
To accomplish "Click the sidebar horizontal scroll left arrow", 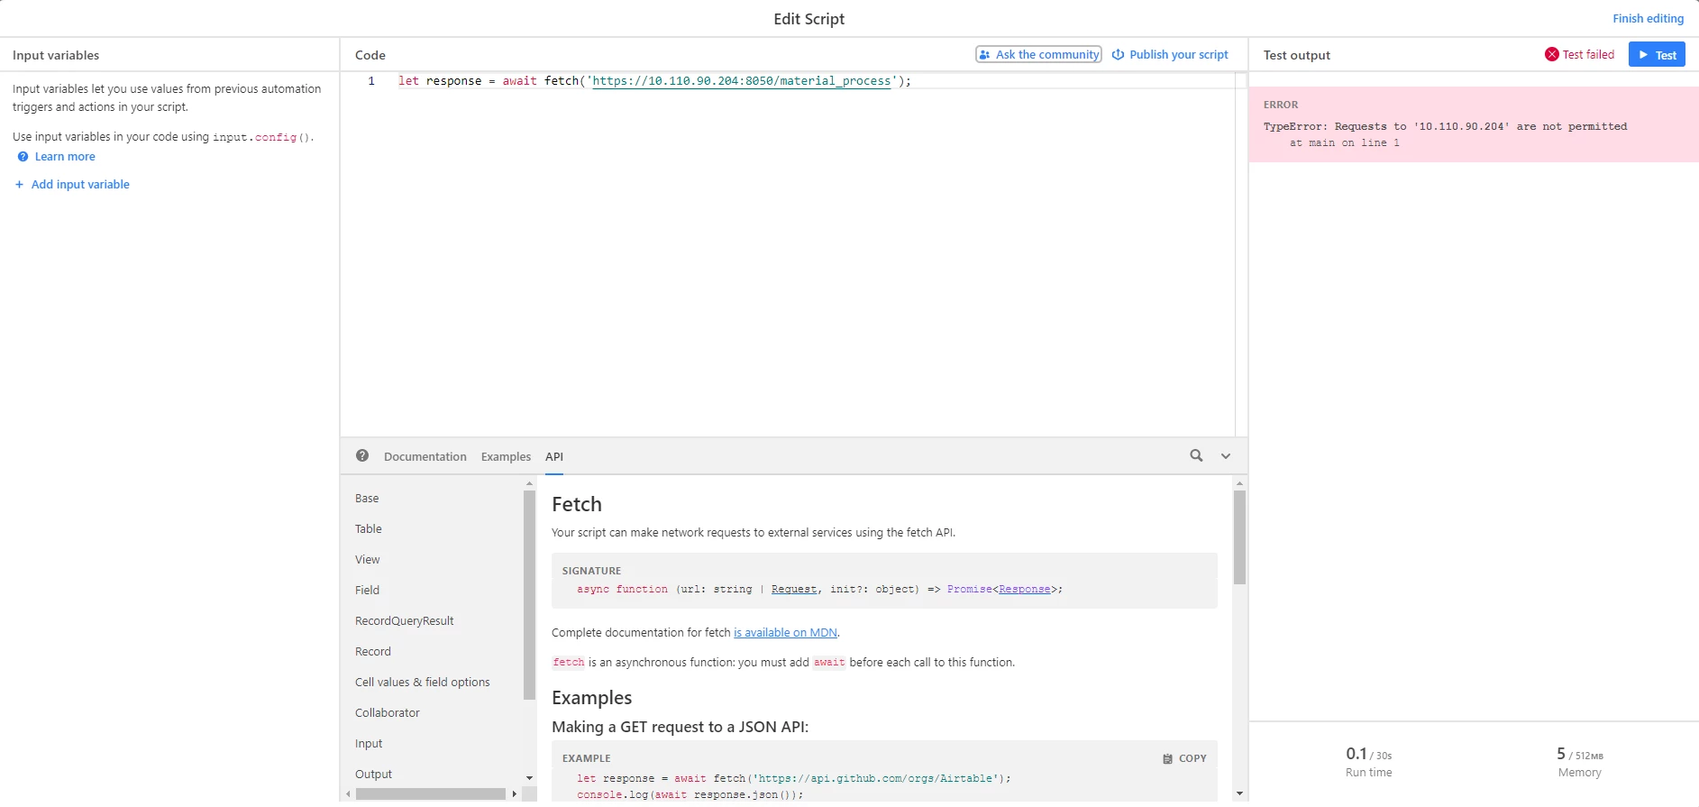I will point(348,794).
